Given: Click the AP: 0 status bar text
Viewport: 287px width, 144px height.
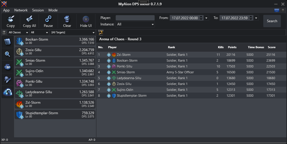Looking at the screenshot, I should click(92, 140).
